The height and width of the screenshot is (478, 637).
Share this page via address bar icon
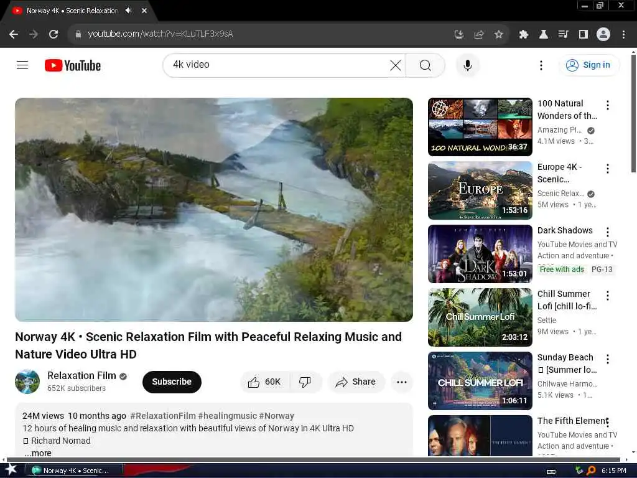click(x=479, y=34)
